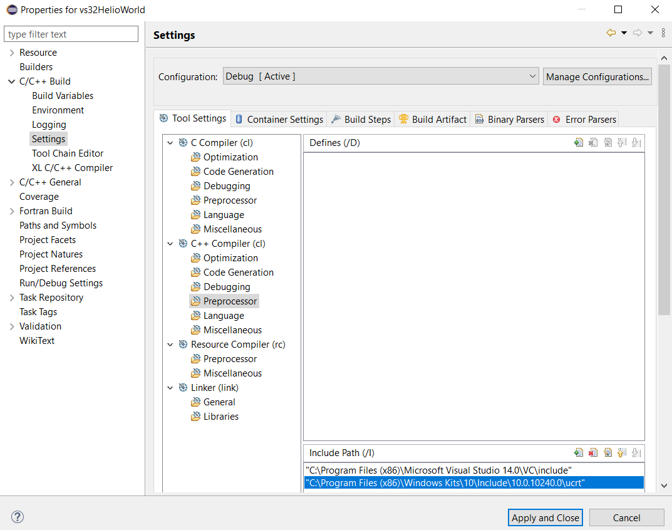Select Tool Chain Editor in sidebar

(68, 153)
